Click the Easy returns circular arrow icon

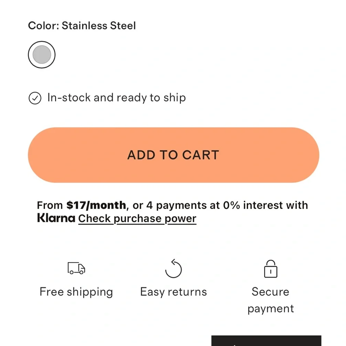tap(173, 268)
